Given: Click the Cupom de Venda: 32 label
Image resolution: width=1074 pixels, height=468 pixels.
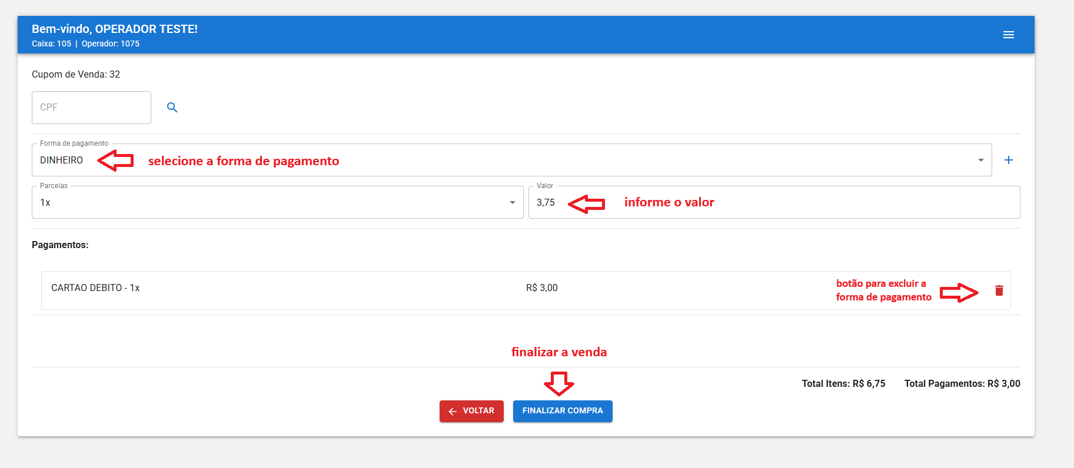Looking at the screenshot, I should point(76,75).
